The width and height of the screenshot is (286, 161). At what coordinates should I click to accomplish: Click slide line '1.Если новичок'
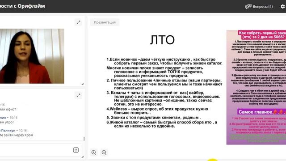pos(164,61)
